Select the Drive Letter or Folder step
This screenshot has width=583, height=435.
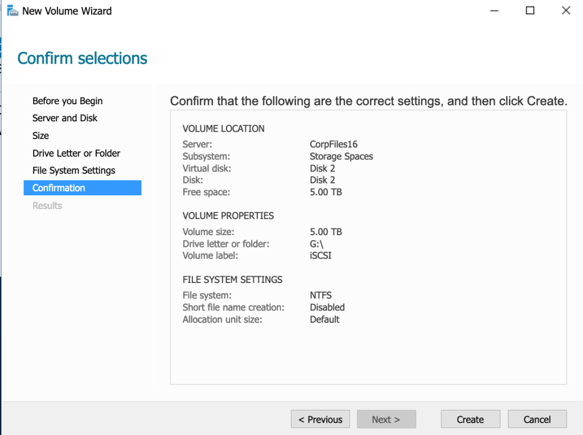tap(76, 153)
